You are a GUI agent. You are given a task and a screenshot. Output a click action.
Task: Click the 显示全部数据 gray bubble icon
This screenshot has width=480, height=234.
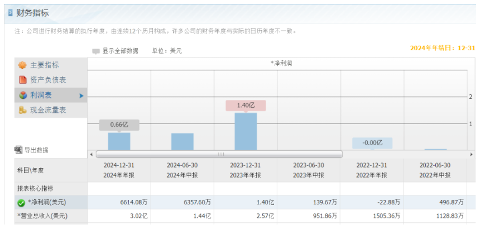pos(96,51)
